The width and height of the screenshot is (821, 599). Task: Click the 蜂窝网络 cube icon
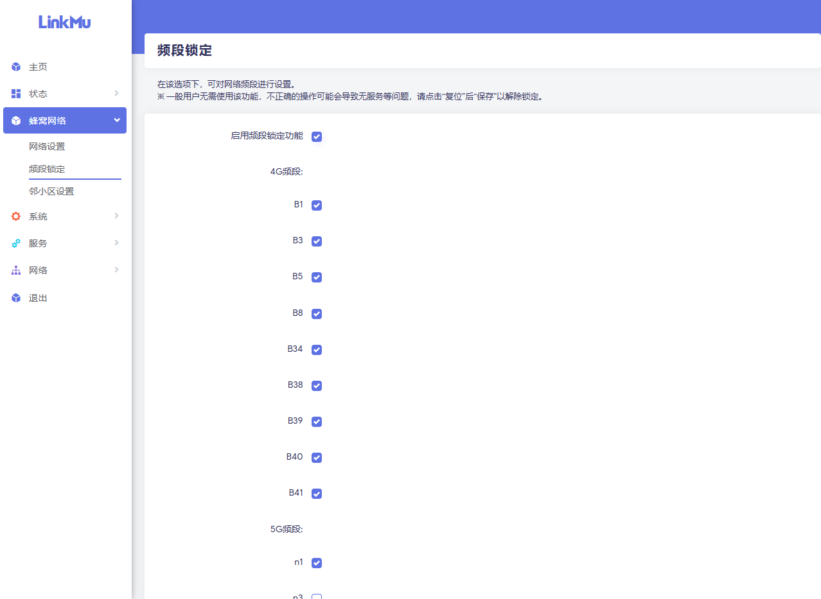[x=16, y=121]
